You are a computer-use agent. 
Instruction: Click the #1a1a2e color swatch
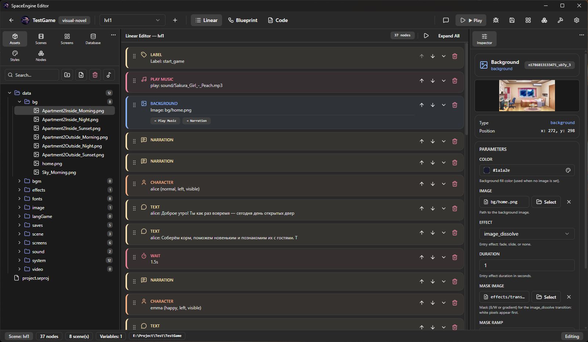(x=487, y=170)
